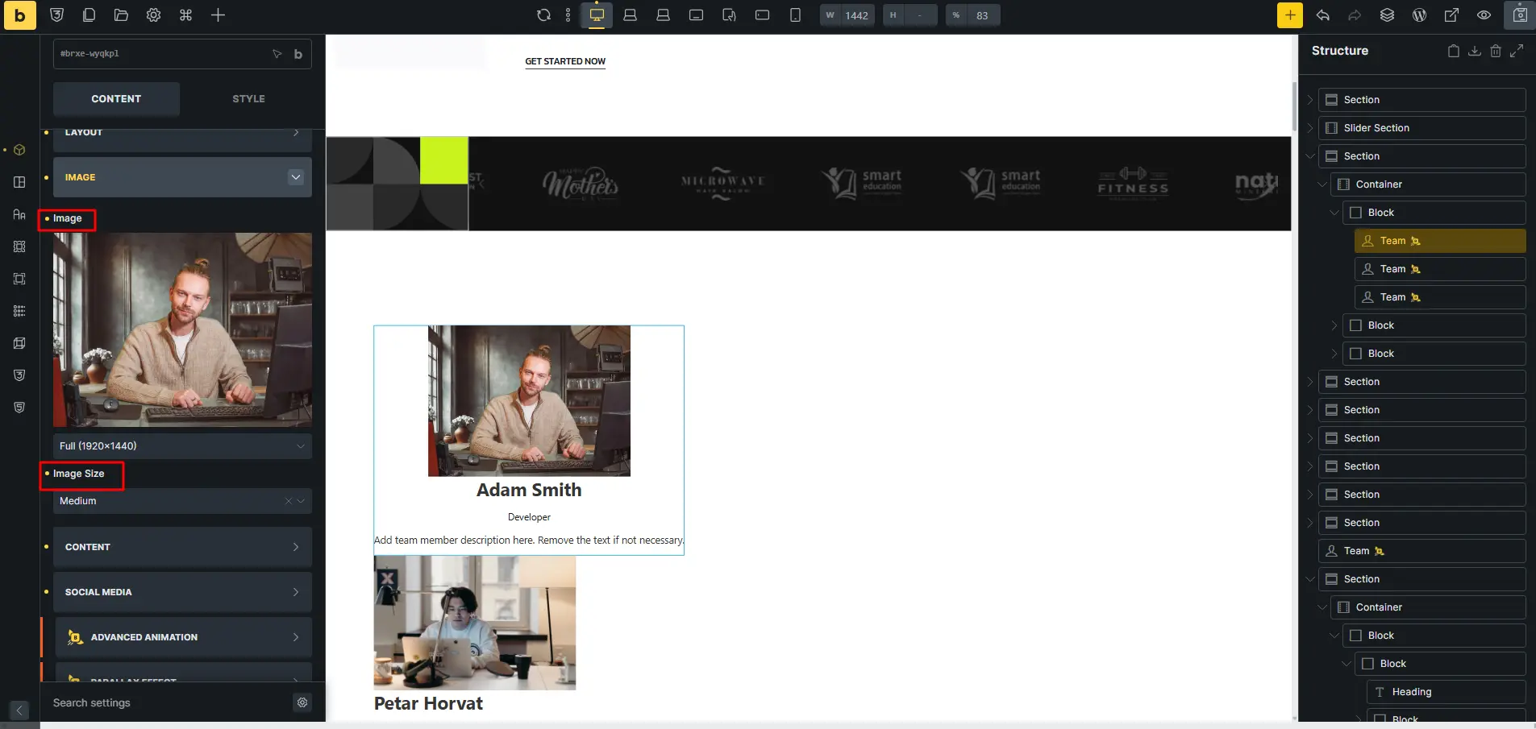Image resolution: width=1536 pixels, height=729 pixels.
Task: Switch to the CONTENT tab
Action: (116, 99)
